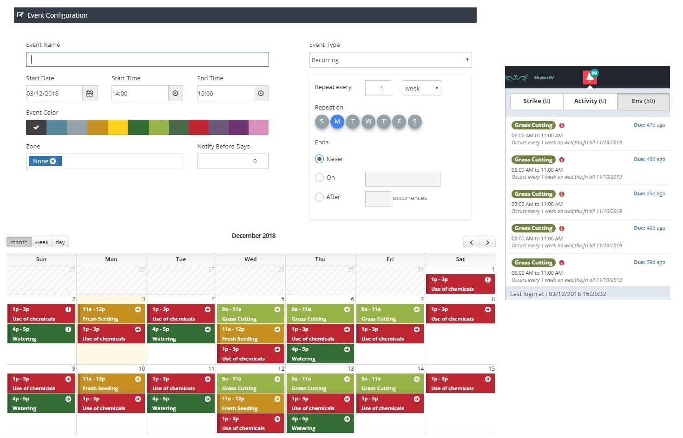Click the Start Time clock icon

175,93
